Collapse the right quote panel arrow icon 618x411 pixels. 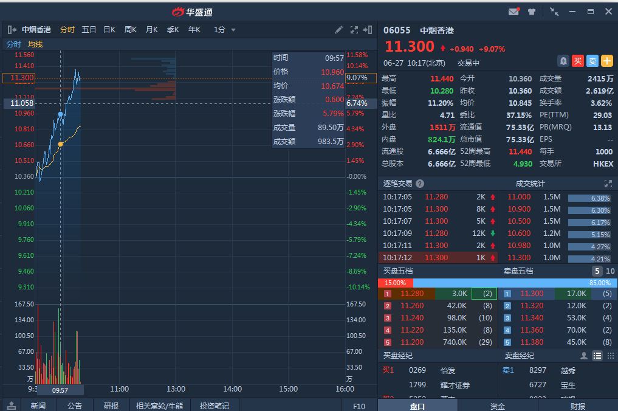tap(368, 30)
